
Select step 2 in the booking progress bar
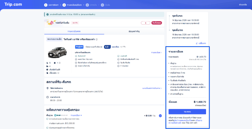click(64, 5)
